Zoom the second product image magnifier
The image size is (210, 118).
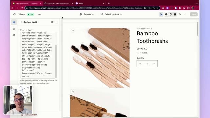pos(73,92)
